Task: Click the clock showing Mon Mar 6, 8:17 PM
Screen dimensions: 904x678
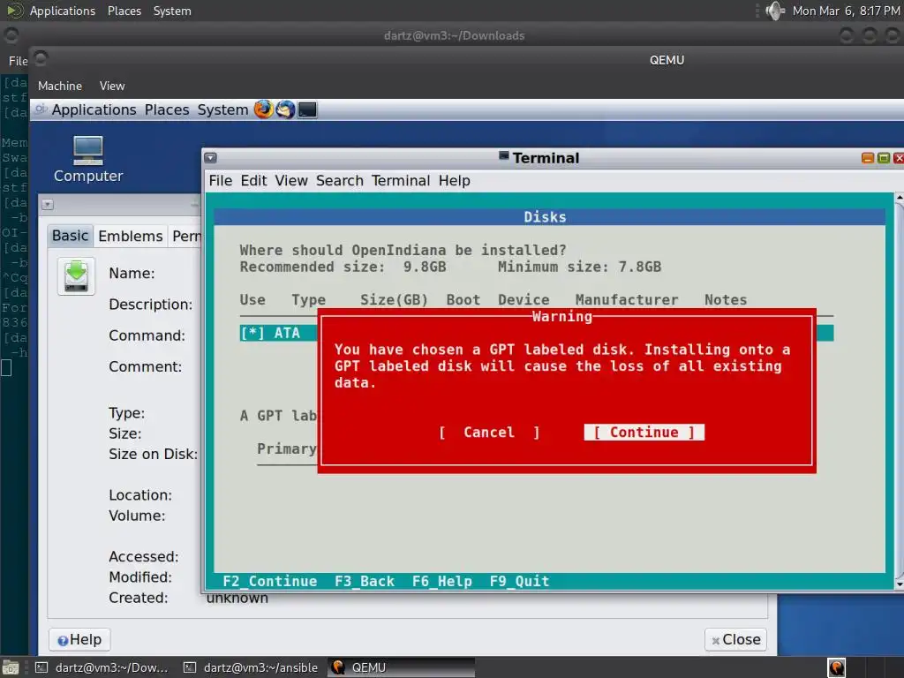Action: (846, 11)
